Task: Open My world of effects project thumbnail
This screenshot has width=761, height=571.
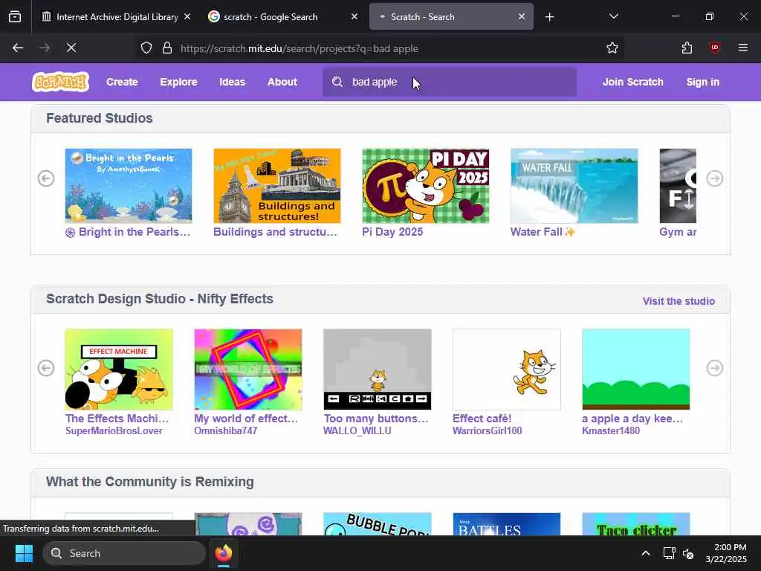Action: point(248,370)
